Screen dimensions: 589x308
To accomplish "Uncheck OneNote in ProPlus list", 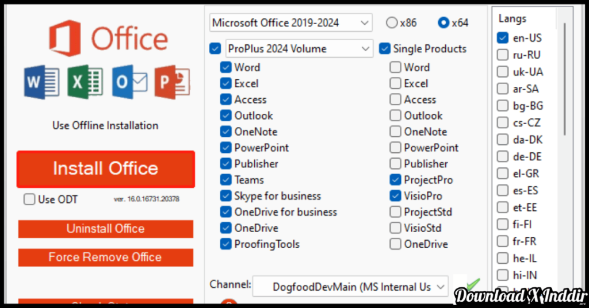I will 225,132.
